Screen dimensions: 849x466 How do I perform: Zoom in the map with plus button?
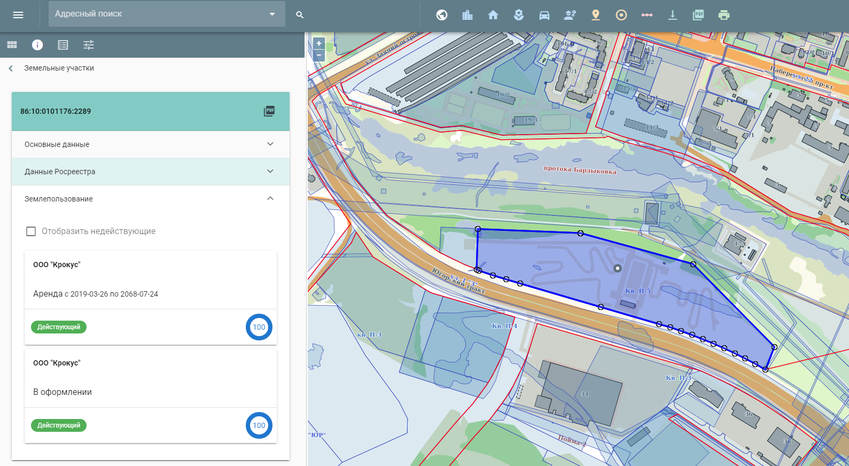pyautogui.click(x=319, y=43)
